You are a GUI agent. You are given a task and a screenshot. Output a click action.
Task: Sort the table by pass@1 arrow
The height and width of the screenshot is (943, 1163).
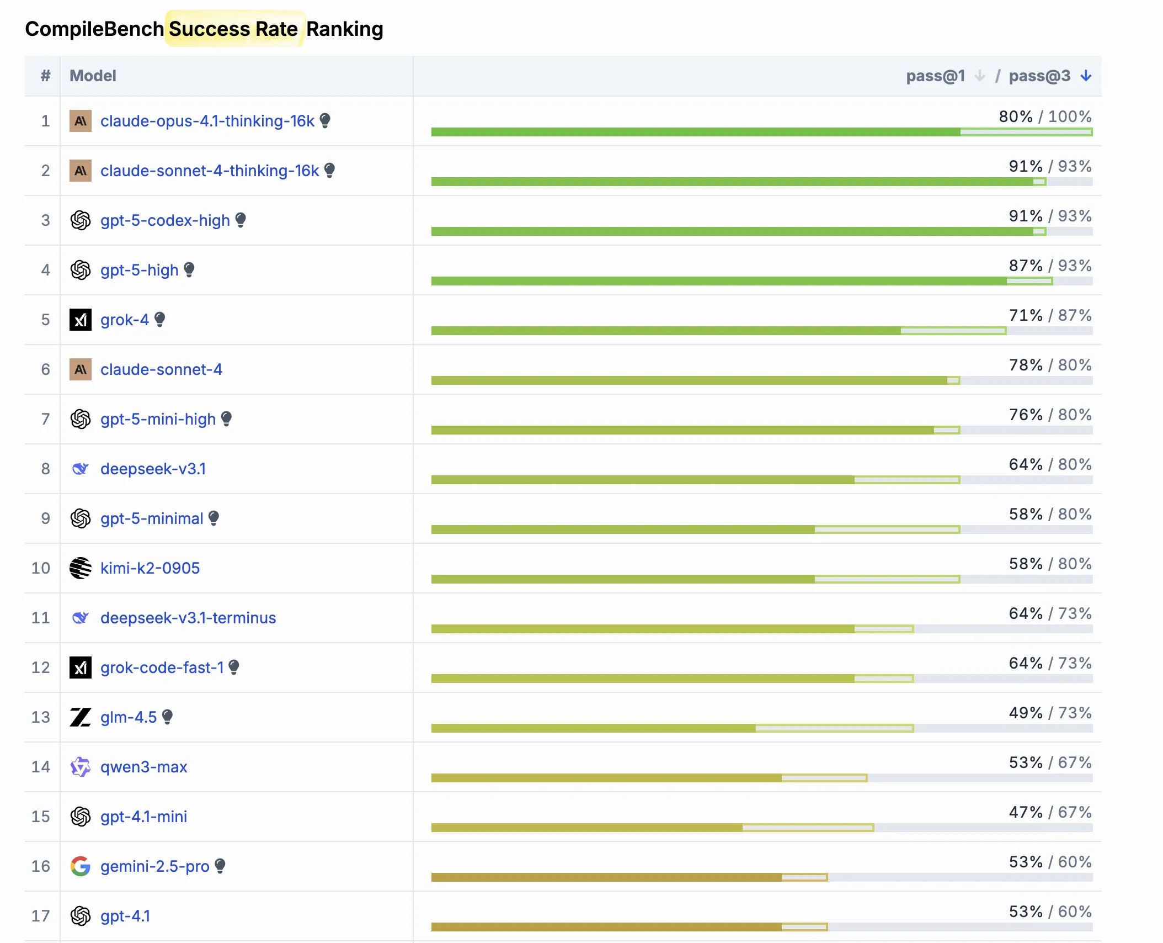point(980,76)
